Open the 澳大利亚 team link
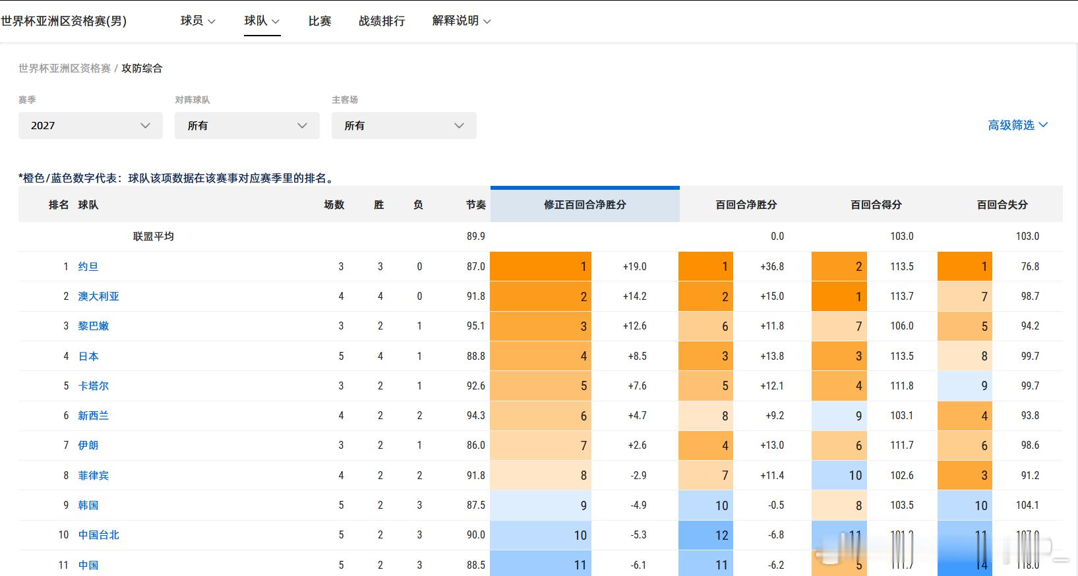The image size is (1078, 576). point(99,296)
